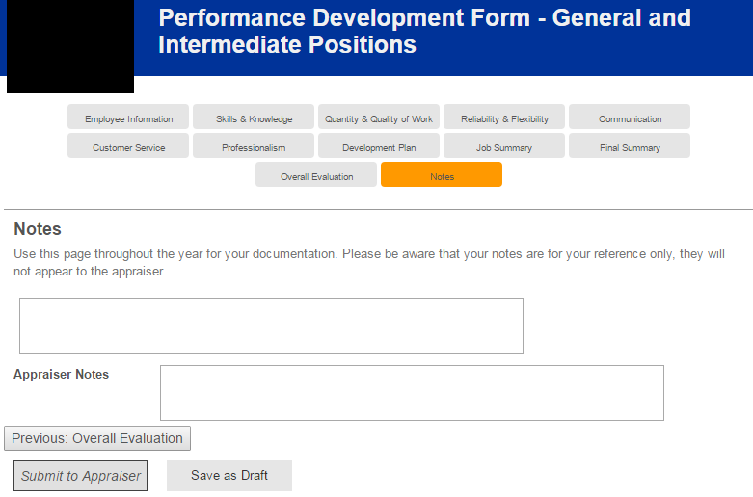Image resolution: width=753 pixels, height=497 pixels.
Task: Go to the Development Plan tab
Action: tap(379, 147)
